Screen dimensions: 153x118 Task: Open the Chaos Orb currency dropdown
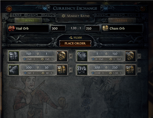[x=122, y=28]
